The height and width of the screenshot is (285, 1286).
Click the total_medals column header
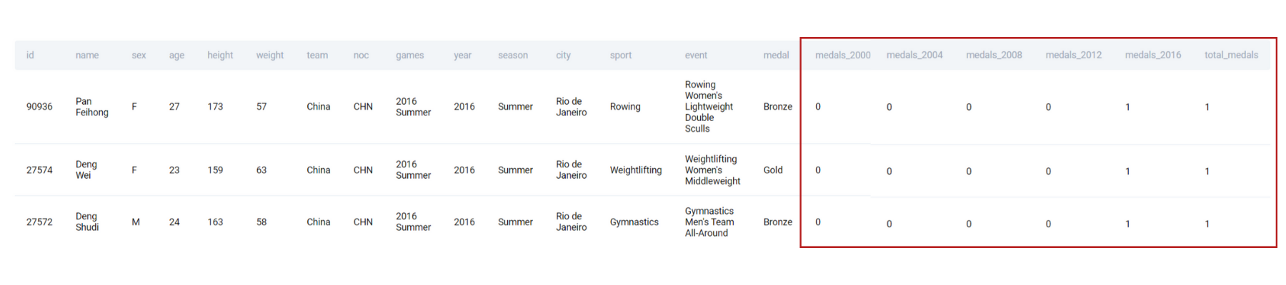tap(1231, 55)
